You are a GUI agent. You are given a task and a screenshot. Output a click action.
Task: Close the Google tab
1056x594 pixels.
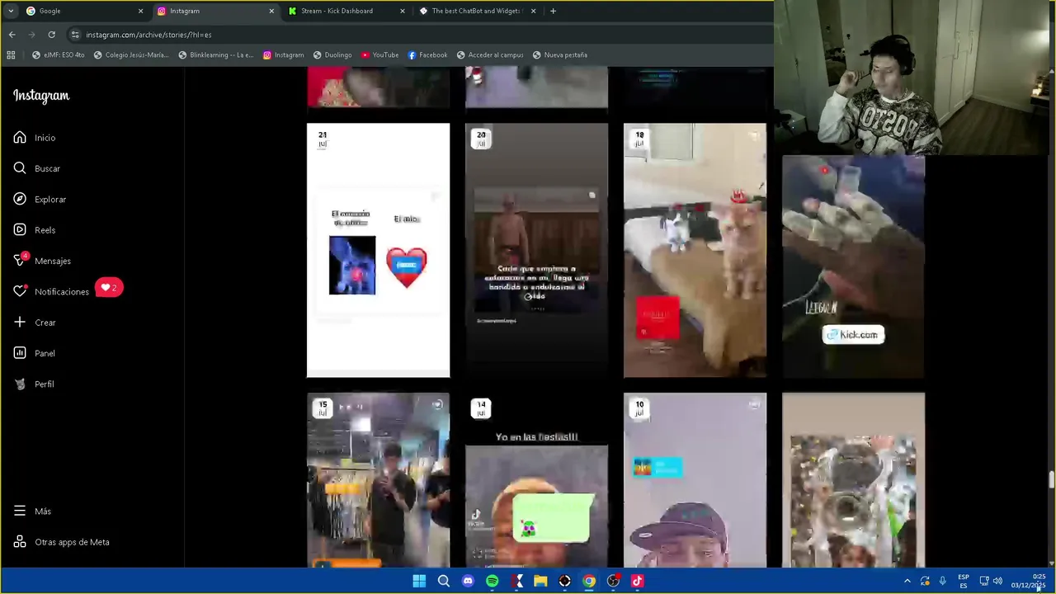140,11
